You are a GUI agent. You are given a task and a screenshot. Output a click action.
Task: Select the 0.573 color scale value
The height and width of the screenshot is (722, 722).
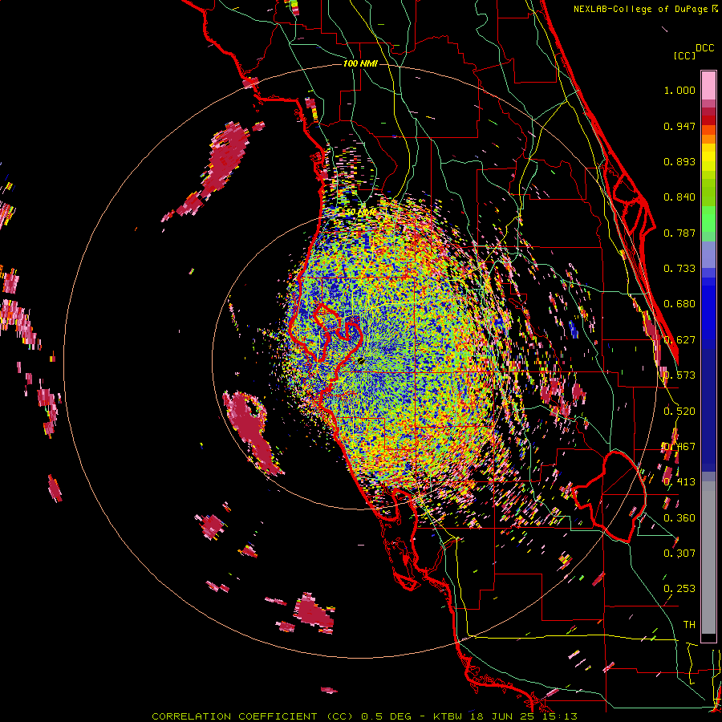coord(679,375)
